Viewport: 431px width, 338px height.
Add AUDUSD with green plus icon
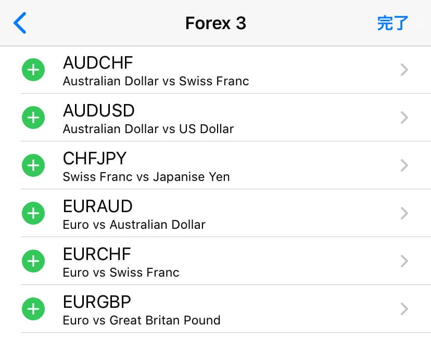click(x=33, y=118)
